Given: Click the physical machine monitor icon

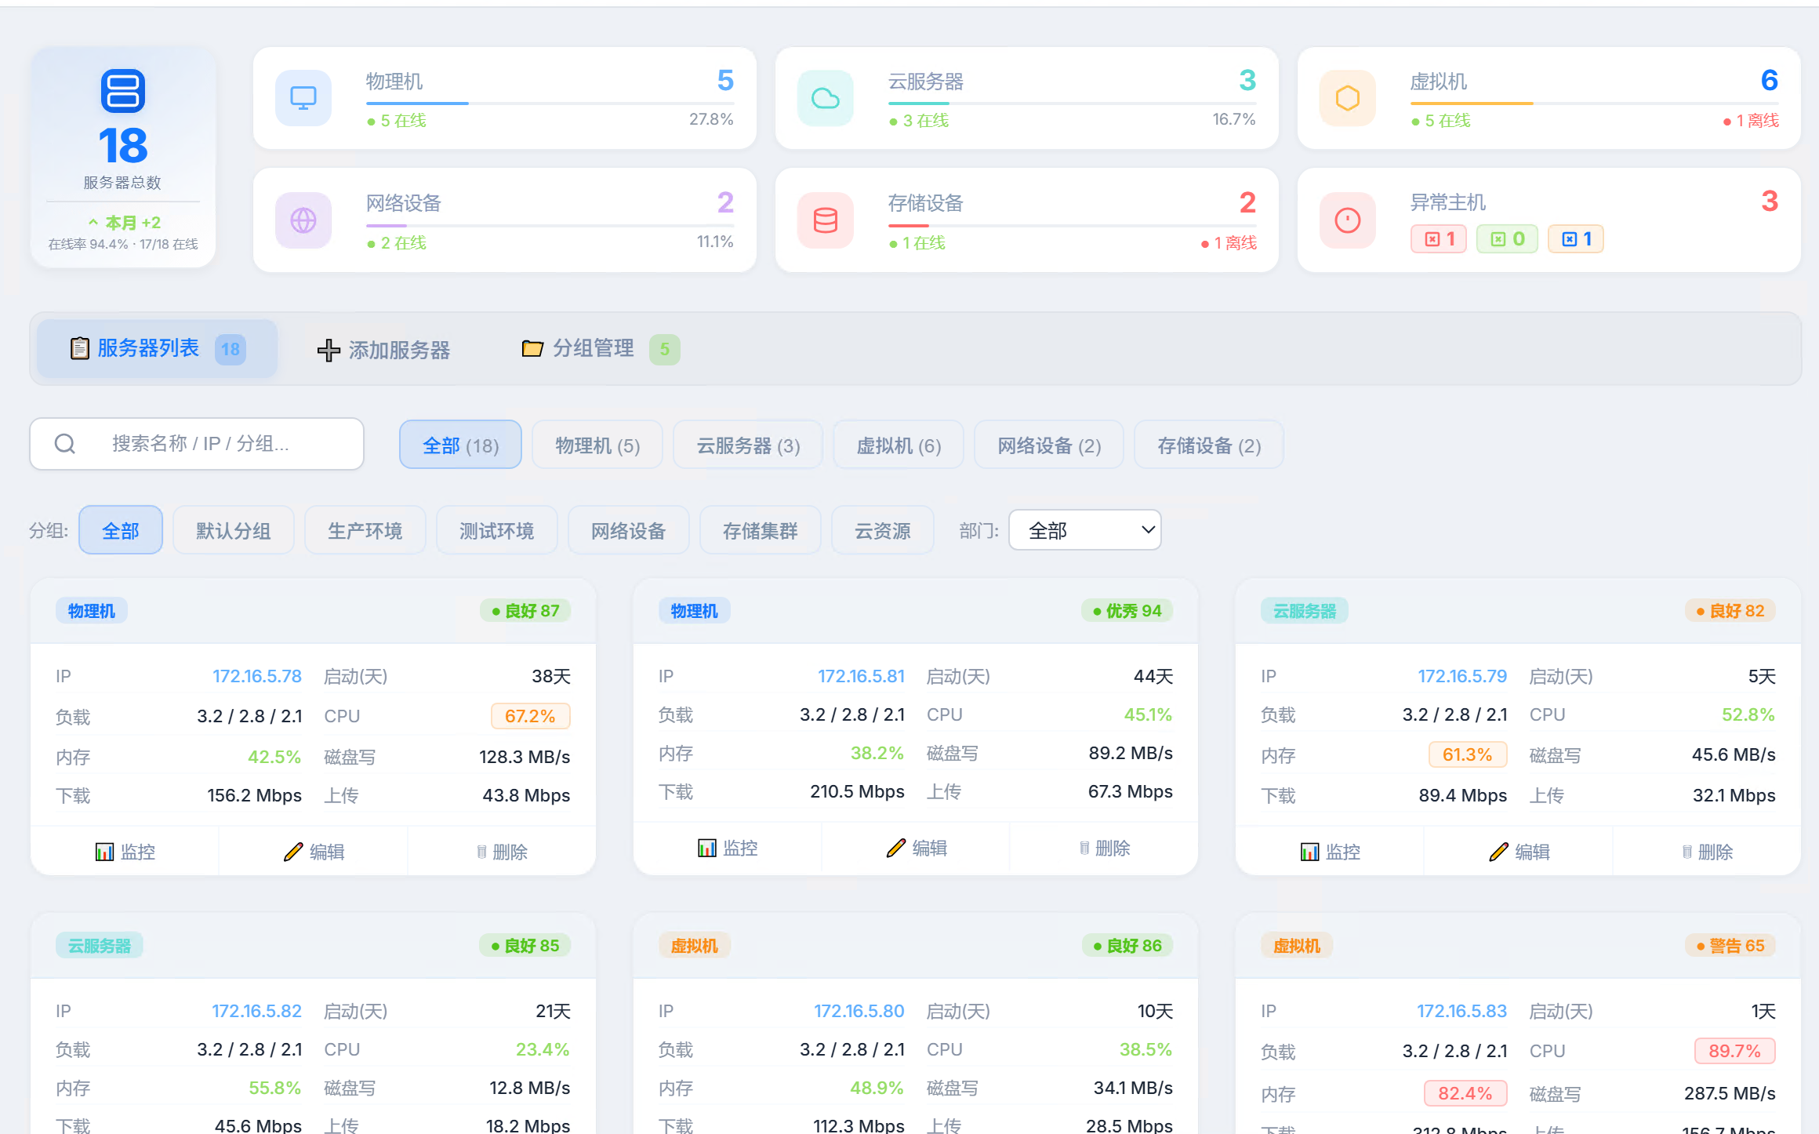Looking at the screenshot, I should [303, 98].
